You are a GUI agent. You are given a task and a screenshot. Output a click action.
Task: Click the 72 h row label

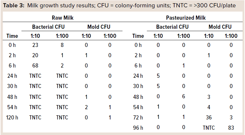[x=138, y=117]
